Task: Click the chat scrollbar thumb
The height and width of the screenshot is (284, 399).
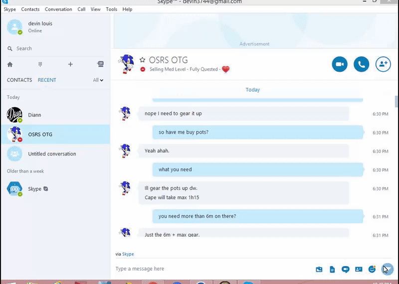Action: pyautogui.click(x=397, y=102)
